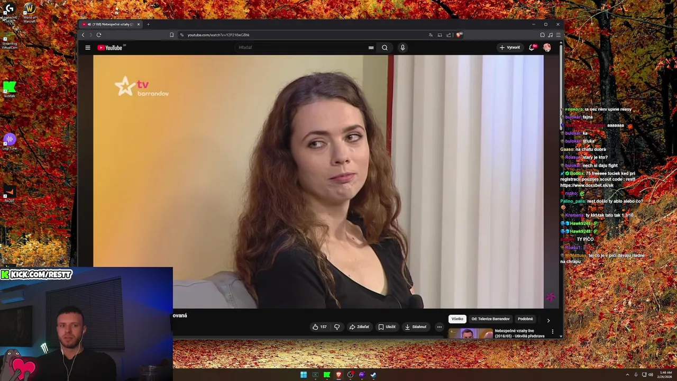Open the video's more actions ellipsis
The height and width of the screenshot is (381, 677).
[x=439, y=327]
